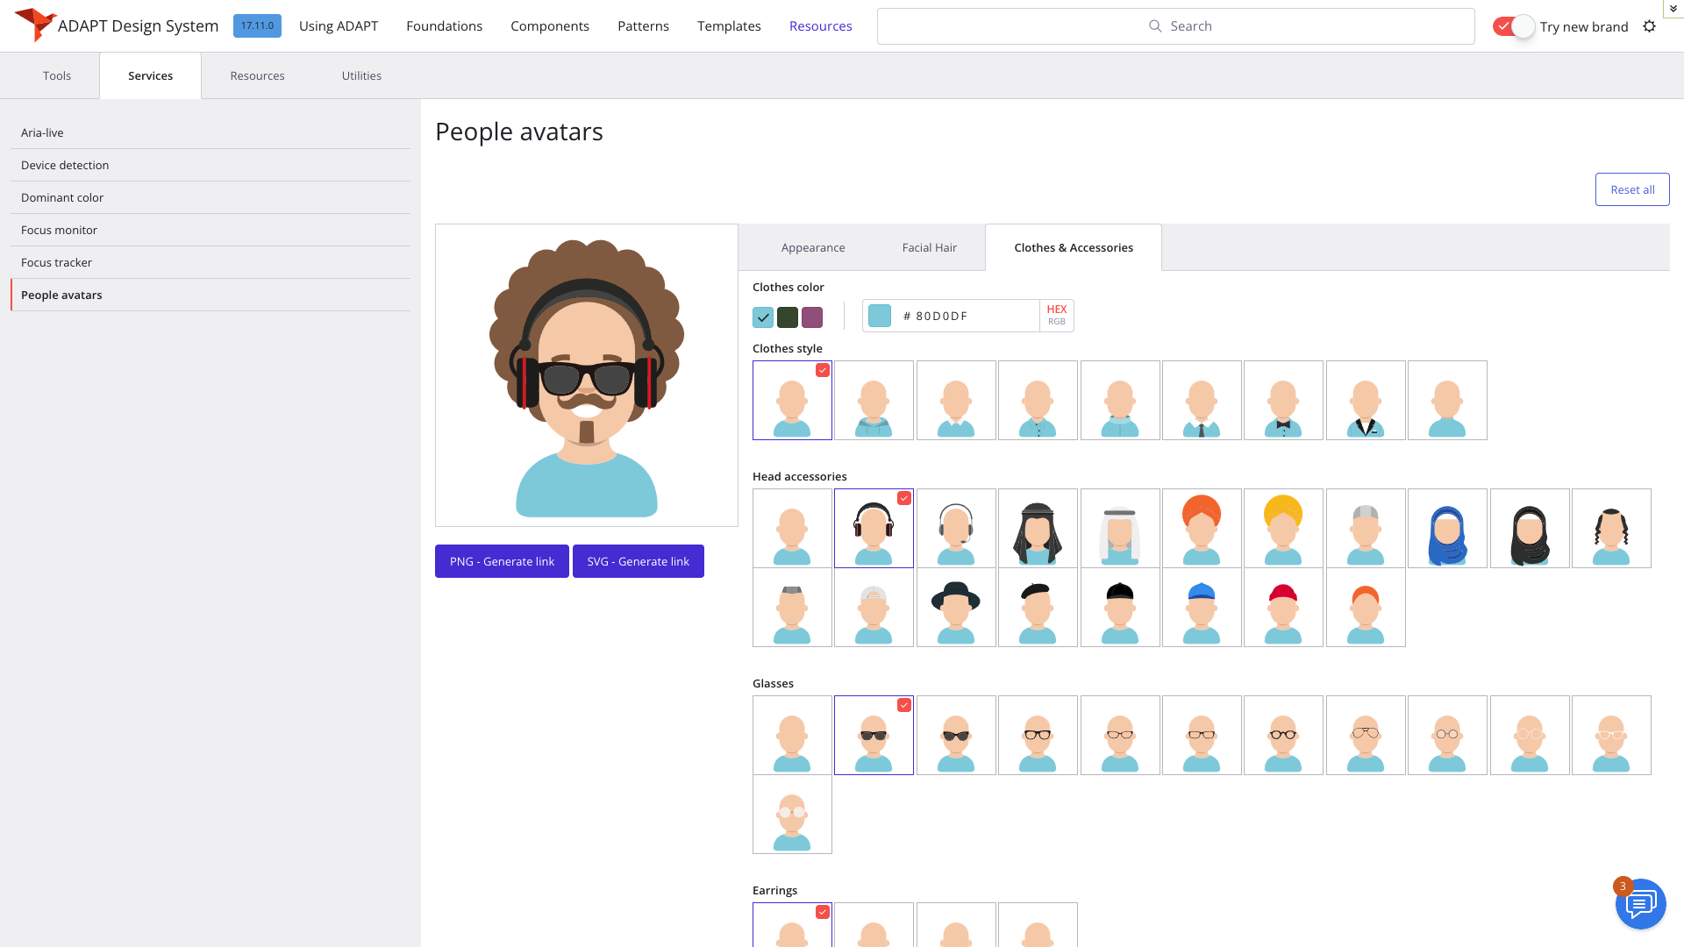1684x947 pixels.
Task: Click the Reset all button
Action: coord(1631,189)
